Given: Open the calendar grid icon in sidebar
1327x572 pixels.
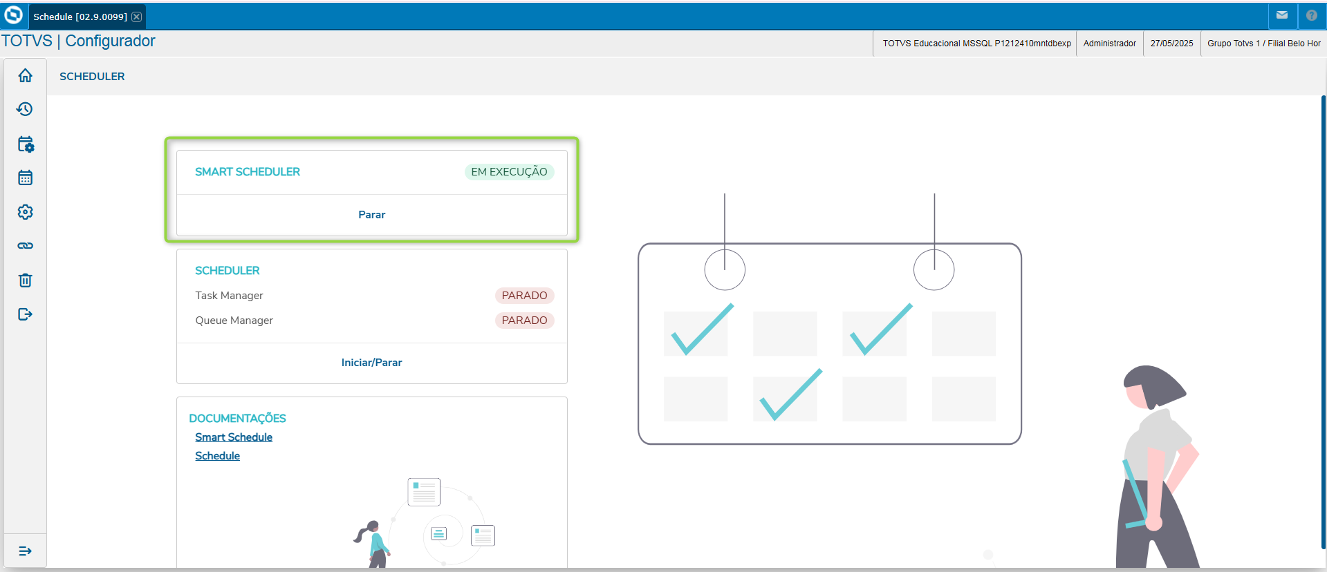Looking at the screenshot, I should [x=26, y=178].
